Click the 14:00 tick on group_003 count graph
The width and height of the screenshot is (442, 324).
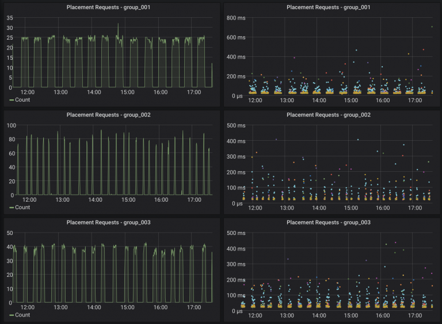pos(94,307)
